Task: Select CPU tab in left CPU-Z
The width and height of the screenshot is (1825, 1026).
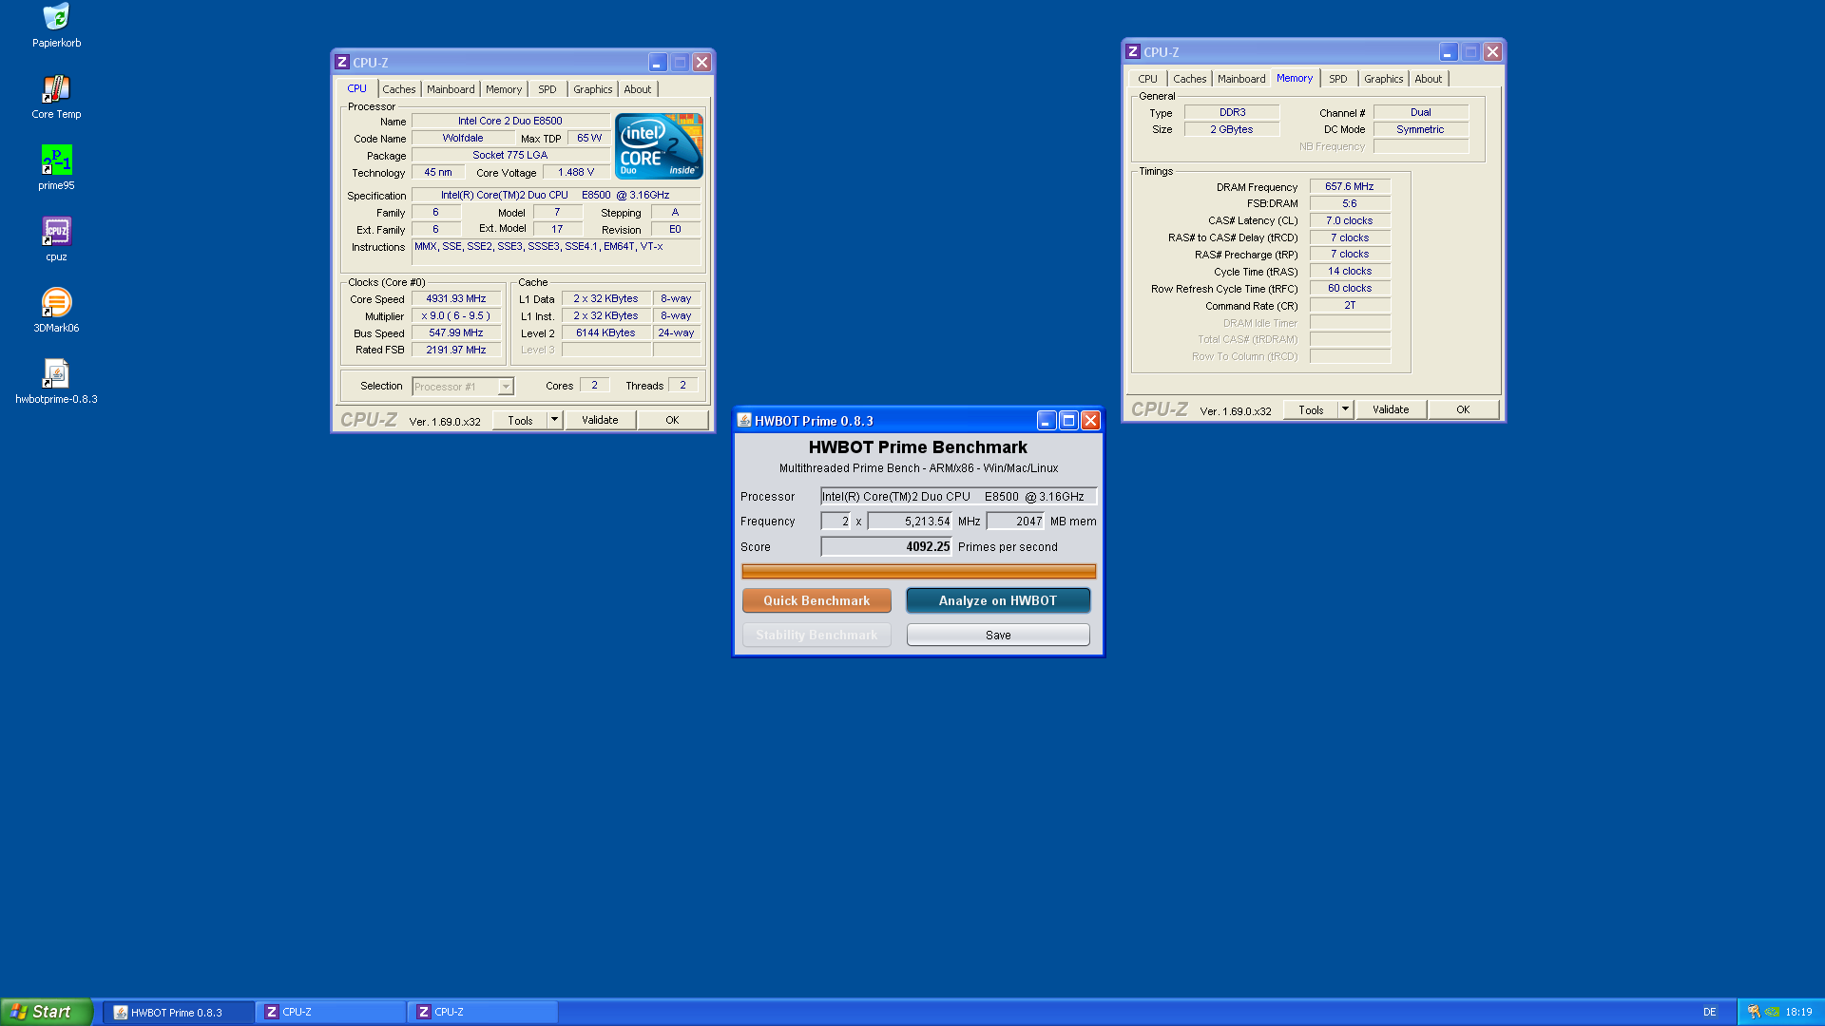Action: tap(357, 88)
